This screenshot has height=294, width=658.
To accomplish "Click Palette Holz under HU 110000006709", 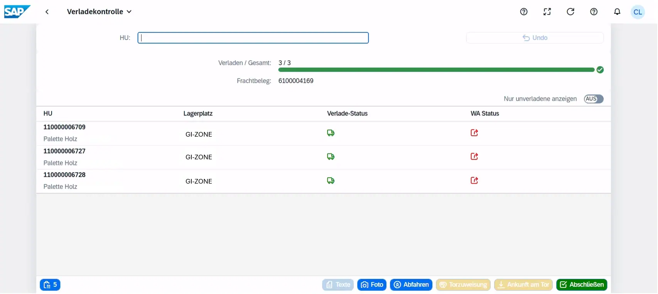I will (x=60, y=139).
